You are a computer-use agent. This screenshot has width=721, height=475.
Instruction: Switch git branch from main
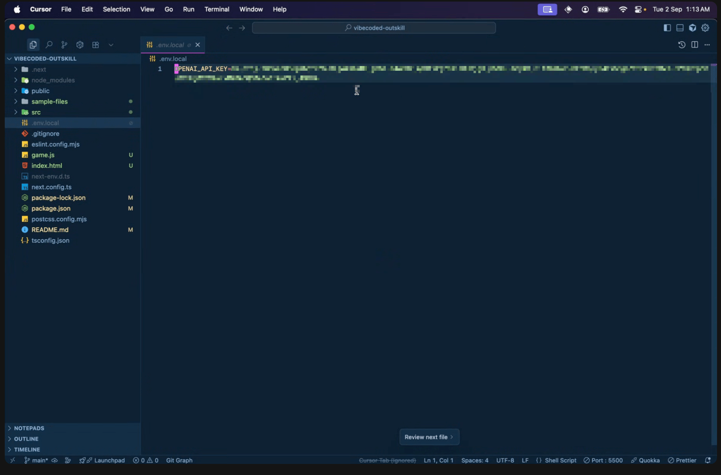click(36, 460)
